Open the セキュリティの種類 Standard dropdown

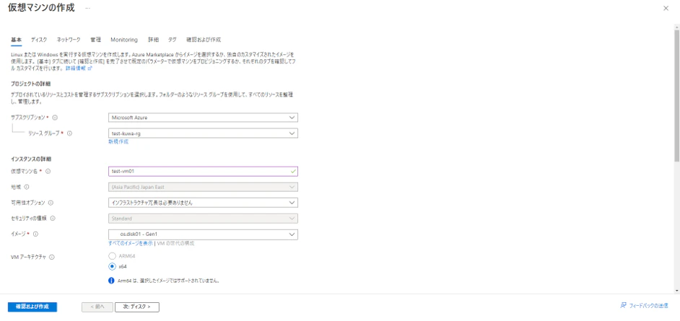[x=203, y=219]
